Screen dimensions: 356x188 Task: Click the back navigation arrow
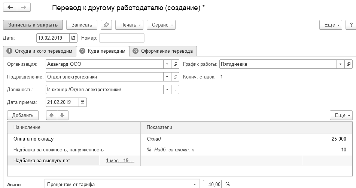[x=10, y=8]
